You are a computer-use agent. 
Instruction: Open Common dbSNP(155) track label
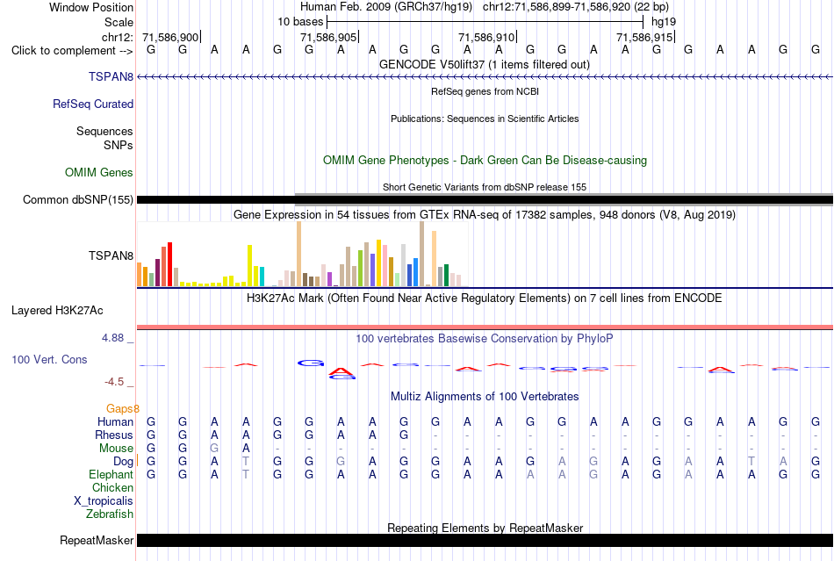tap(78, 199)
